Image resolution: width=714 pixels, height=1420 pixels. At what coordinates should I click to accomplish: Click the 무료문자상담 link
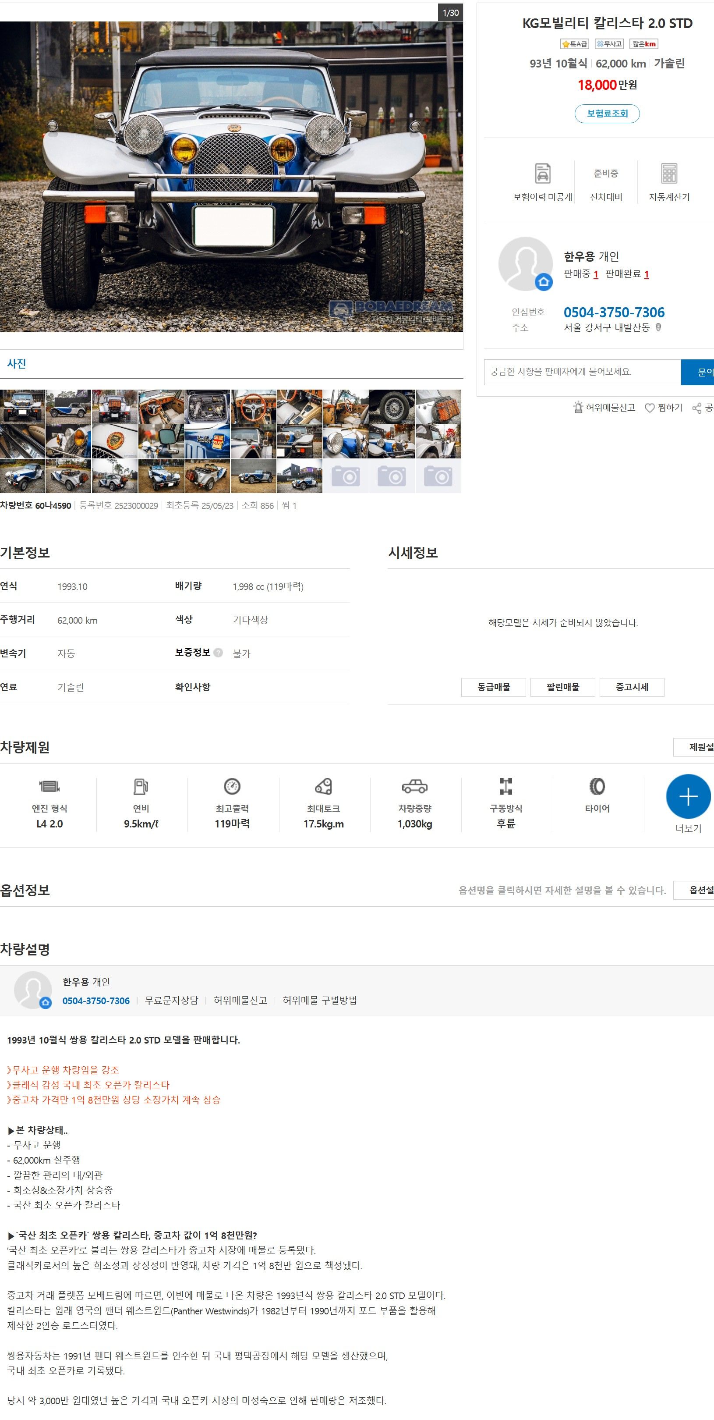(171, 1001)
